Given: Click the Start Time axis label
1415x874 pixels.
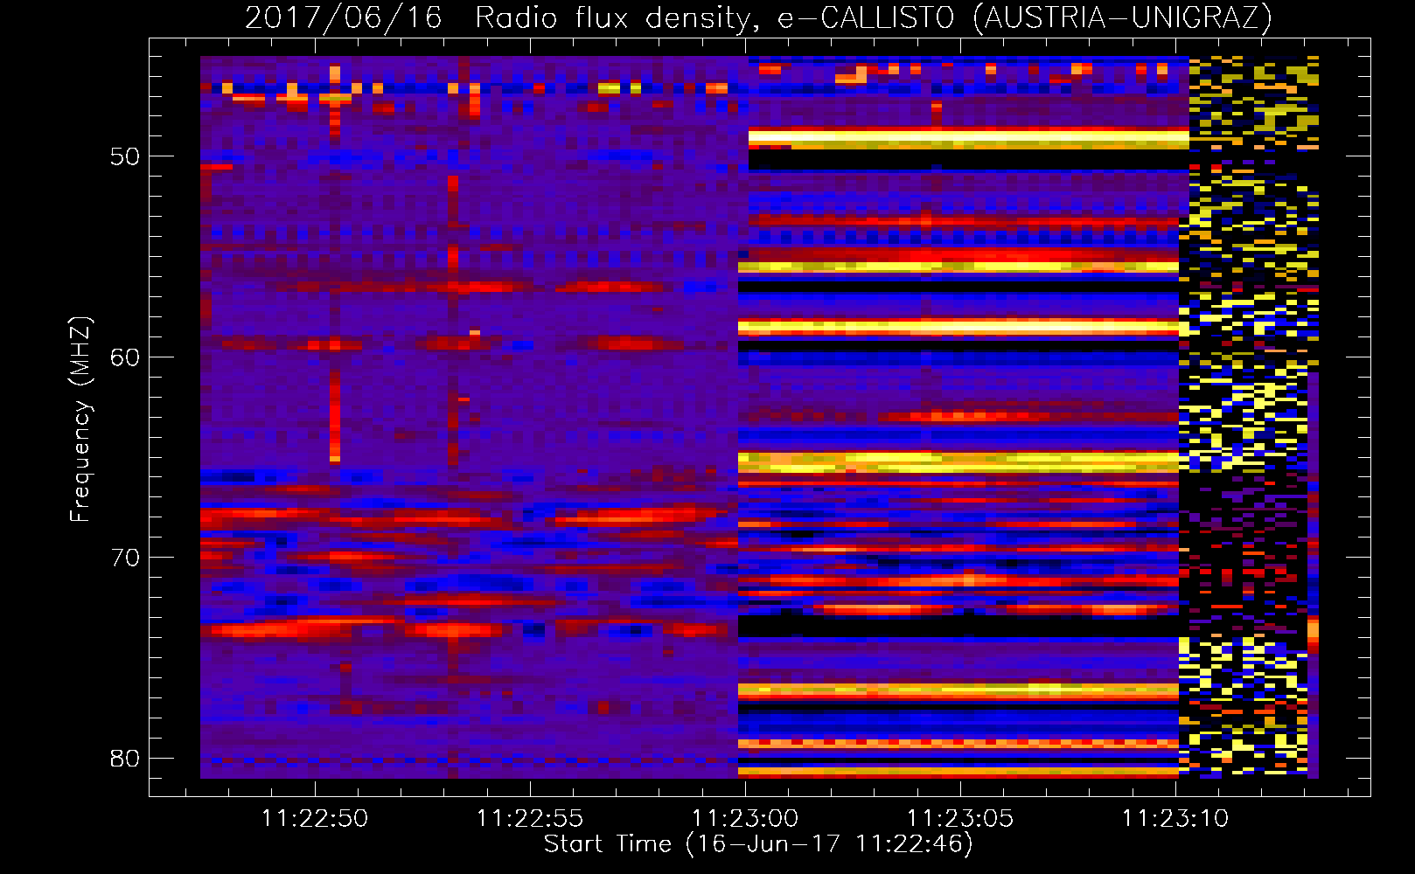Looking at the screenshot, I should click(x=758, y=844).
